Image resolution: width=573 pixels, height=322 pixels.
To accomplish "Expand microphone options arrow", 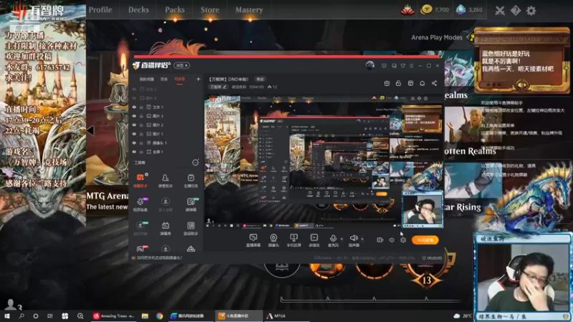I will click(x=342, y=239).
